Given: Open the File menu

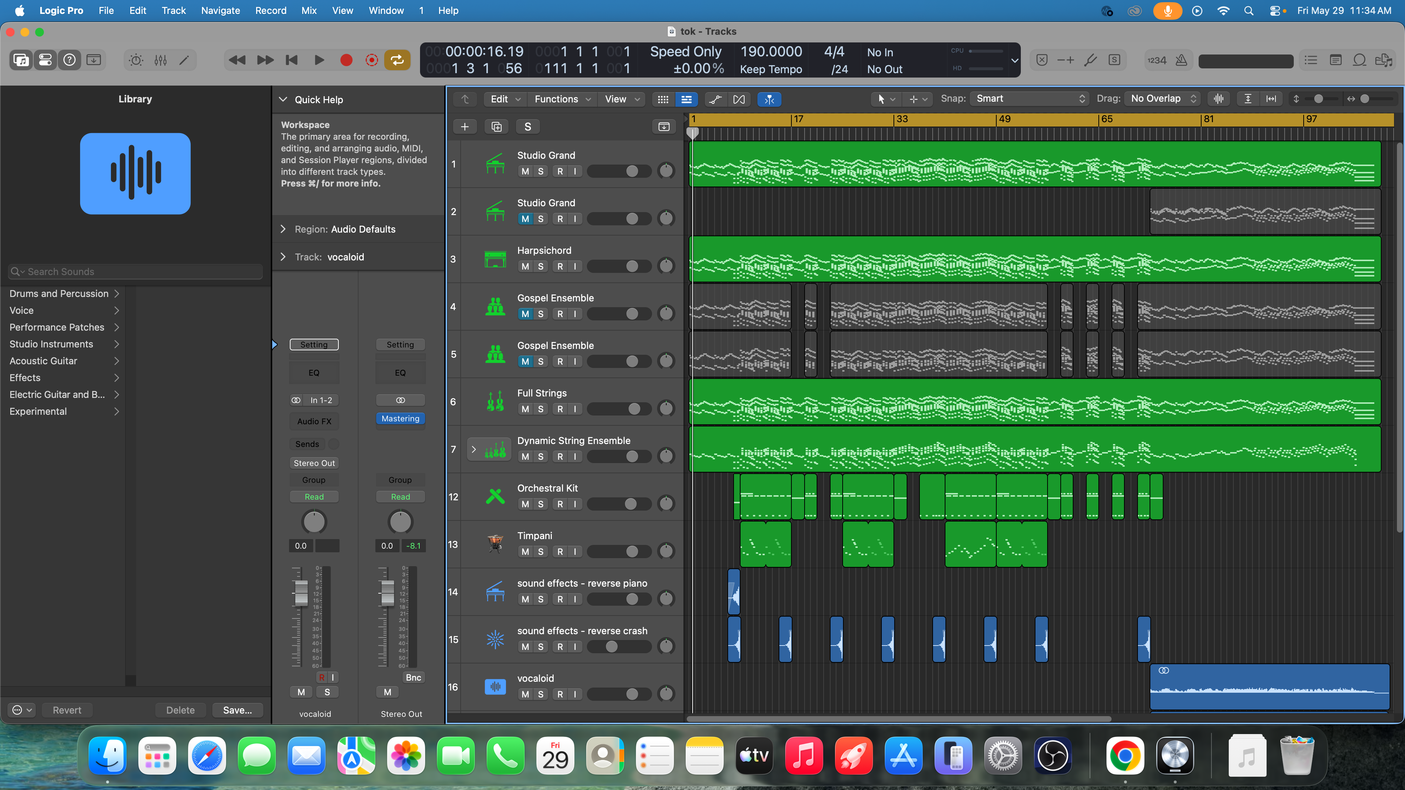Looking at the screenshot, I should click(x=106, y=10).
